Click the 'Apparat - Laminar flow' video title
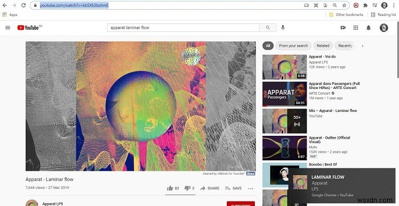The width and height of the screenshot is (399, 206). pos(50,179)
